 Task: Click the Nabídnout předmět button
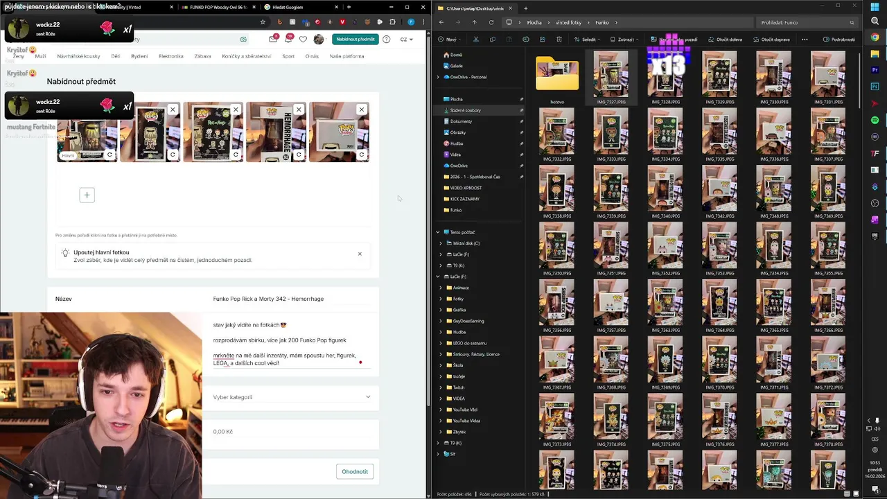coord(355,40)
